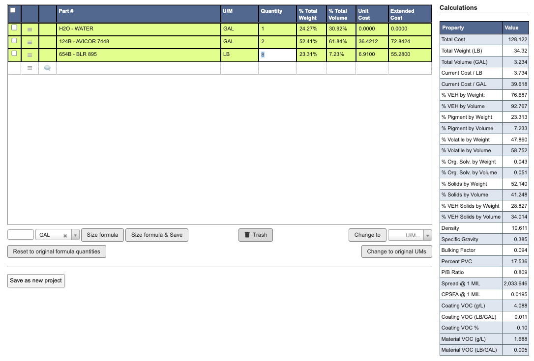Click the Part # column header
This screenshot has height=361, width=534.
tap(138, 14)
